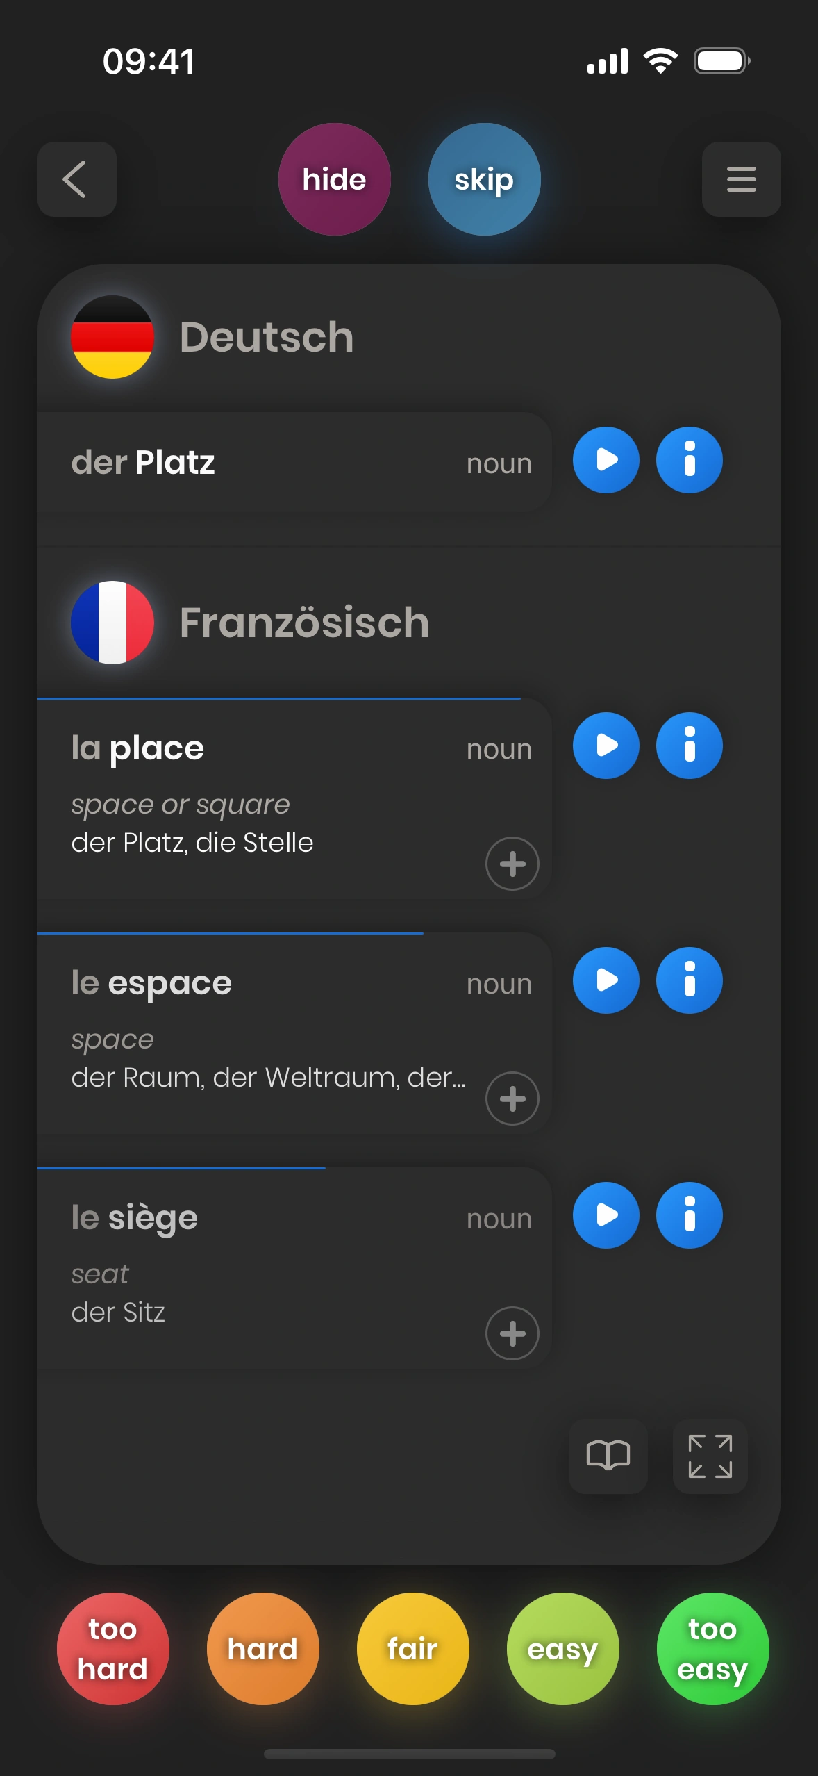Rate this card as too hard
This screenshot has height=1776, width=818.
point(112,1648)
